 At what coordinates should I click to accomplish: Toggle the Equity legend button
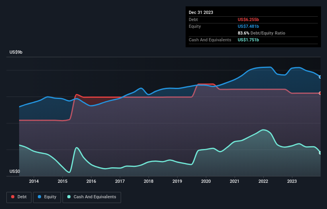(47, 197)
